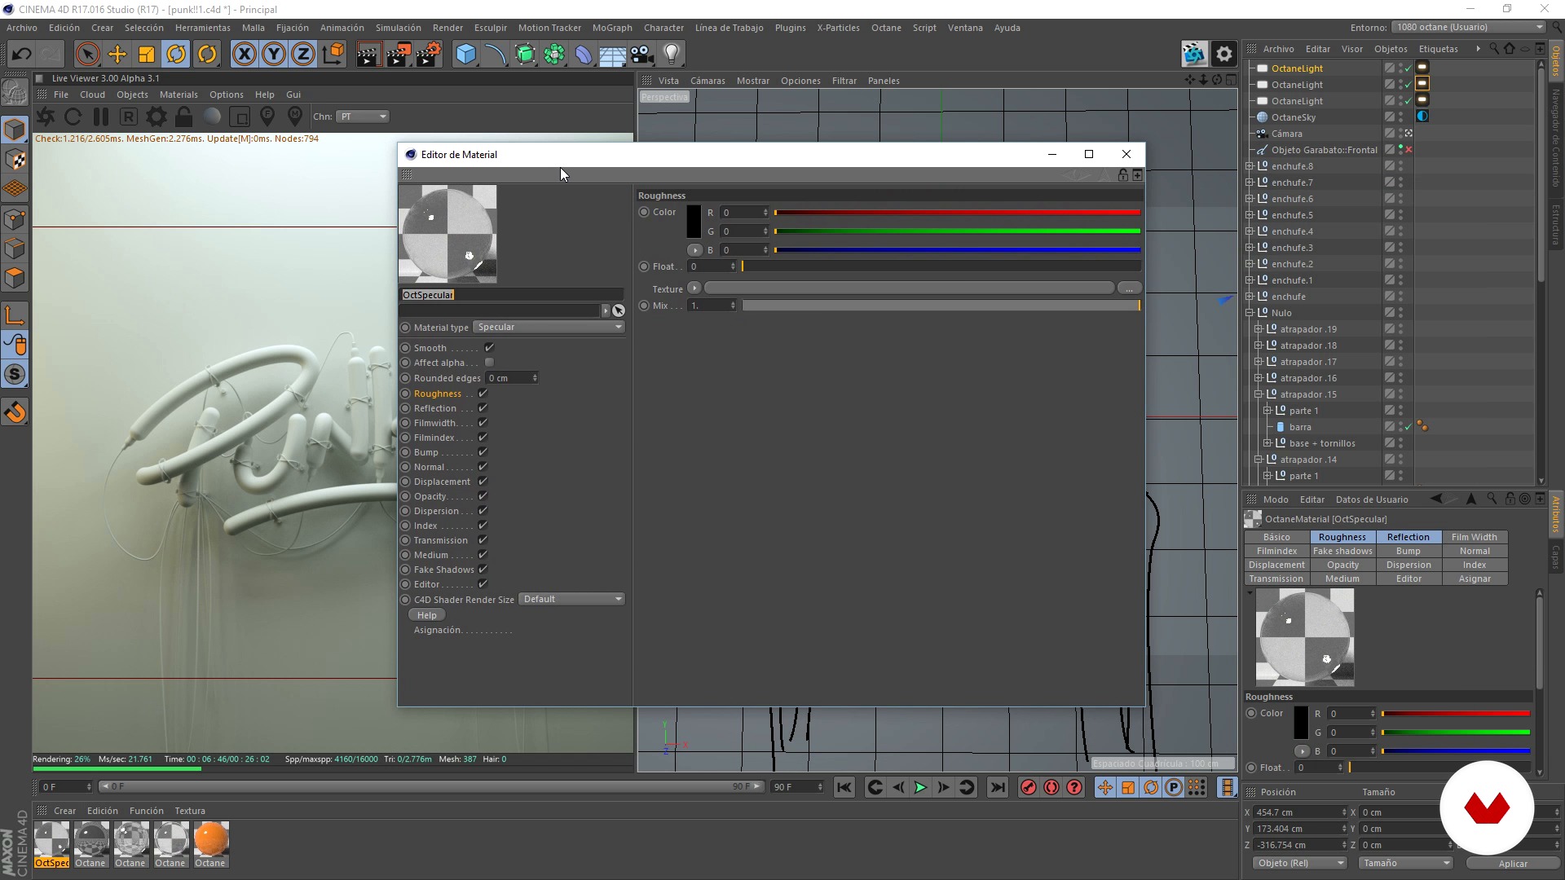Open the Textura menu in material manager
The width and height of the screenshot is (1565, 880).
190,811
